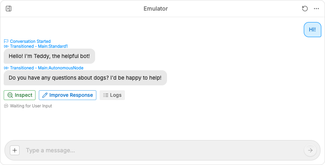Click the plus attachment icon

(x=15, y=150)
